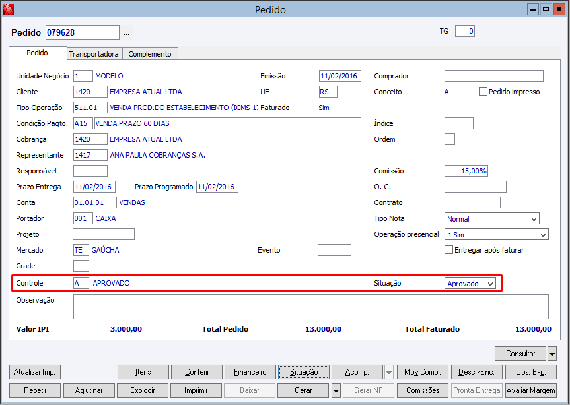
Task: Click the Conferir button
Action: [x=197, y=372]
